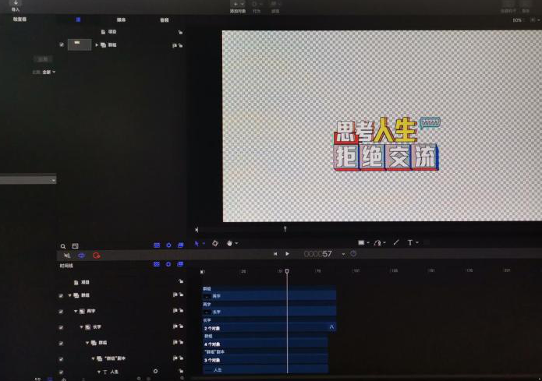Select the 3D transform tool
Screen dimensions: 542x381
[214, 243]
